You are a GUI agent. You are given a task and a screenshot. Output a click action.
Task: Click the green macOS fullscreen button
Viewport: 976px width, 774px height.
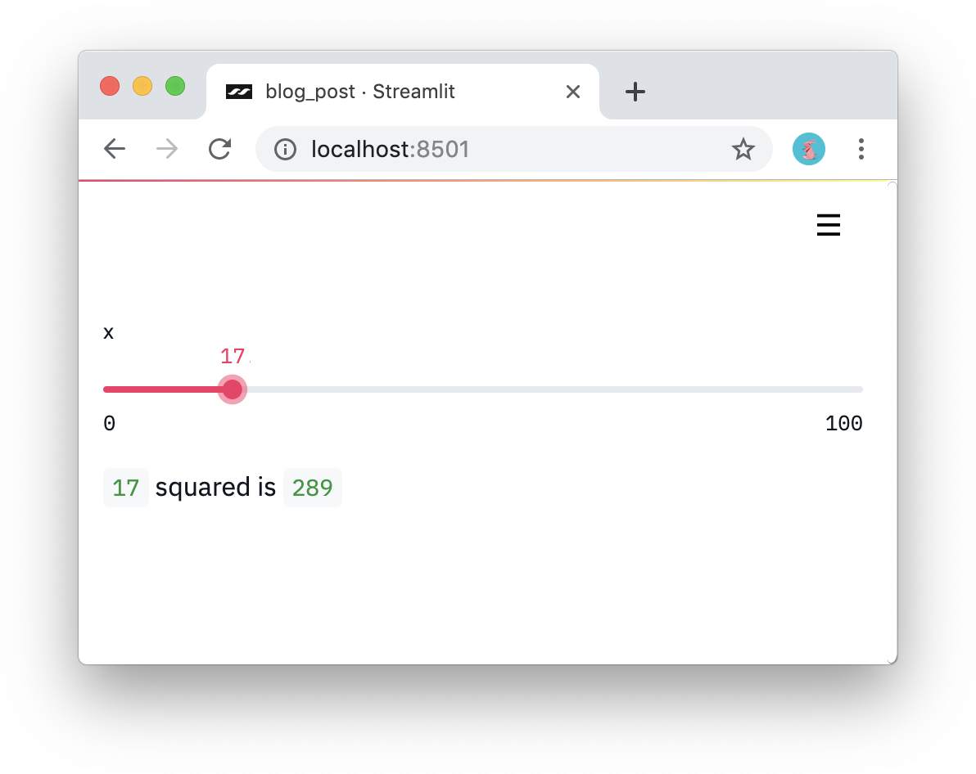(x=175, y=86)
